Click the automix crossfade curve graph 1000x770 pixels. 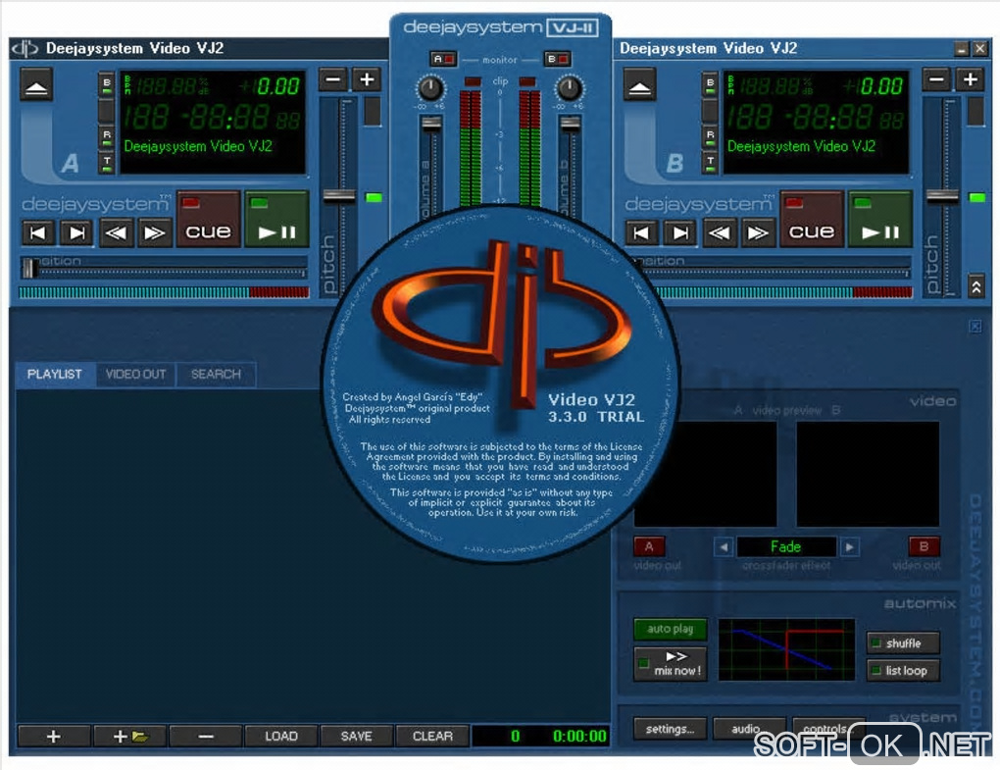(786, 649)
